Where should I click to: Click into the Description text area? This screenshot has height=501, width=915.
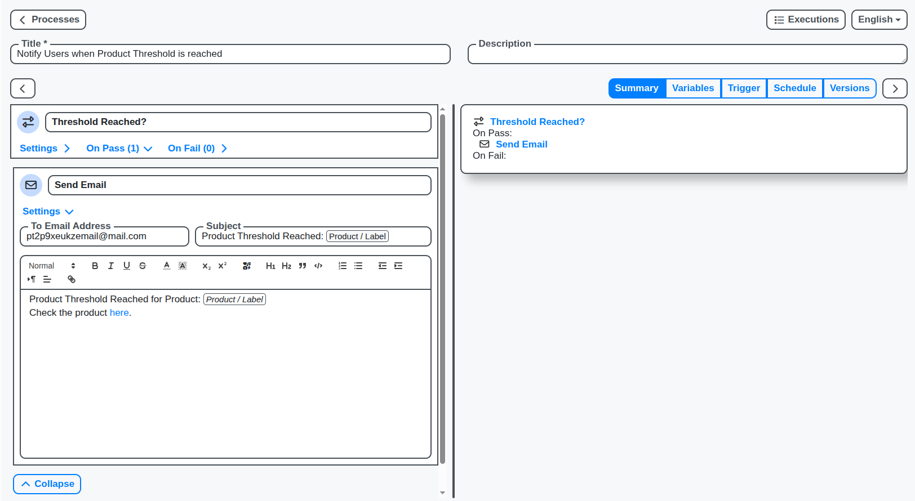[687, 54]
